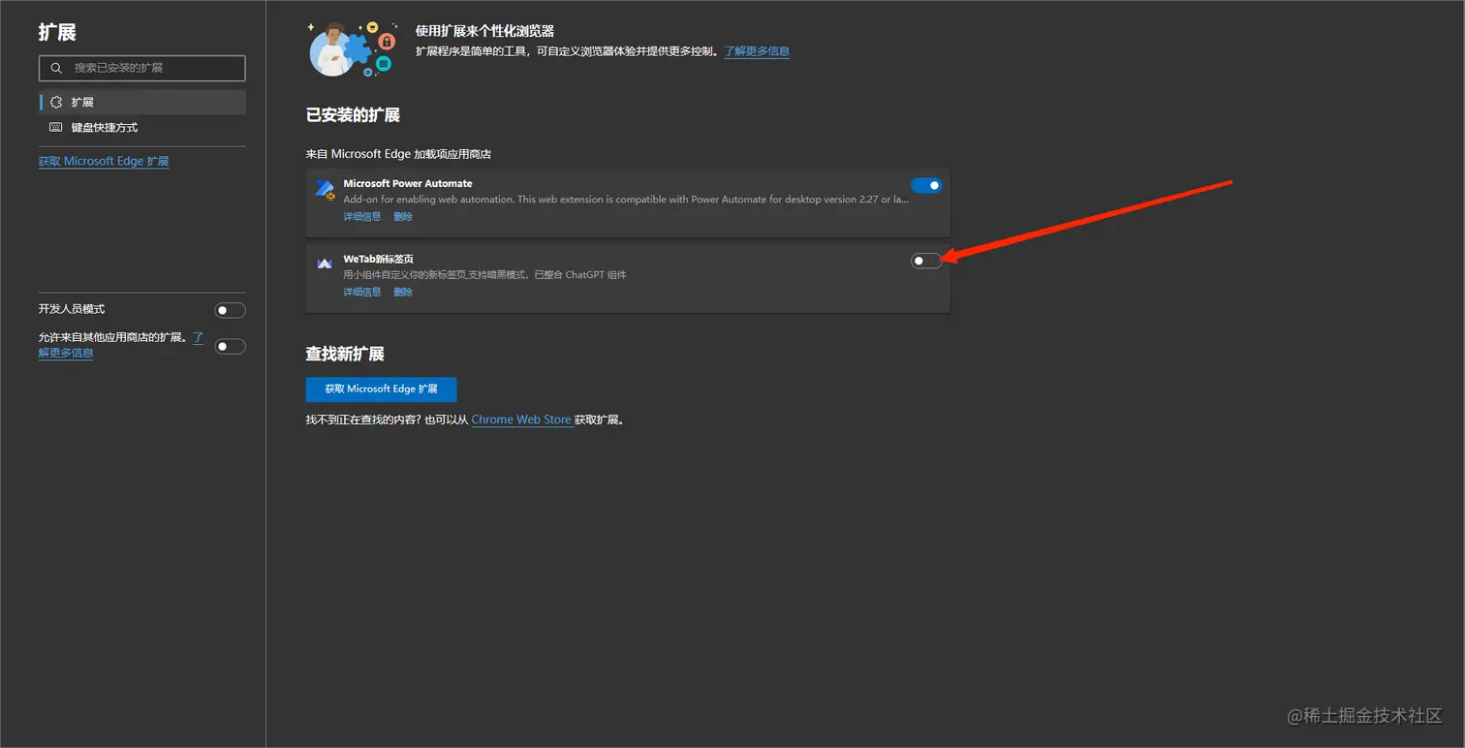Click the WeTab新标签页 extension icon
Image resolution: width=1465 pixels, height=748 pixels.
[x=325, y=264]
